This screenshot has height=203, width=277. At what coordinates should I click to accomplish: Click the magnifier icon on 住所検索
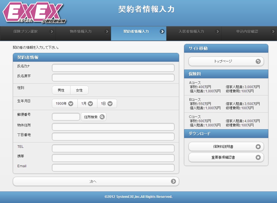[x=102, y=117]
